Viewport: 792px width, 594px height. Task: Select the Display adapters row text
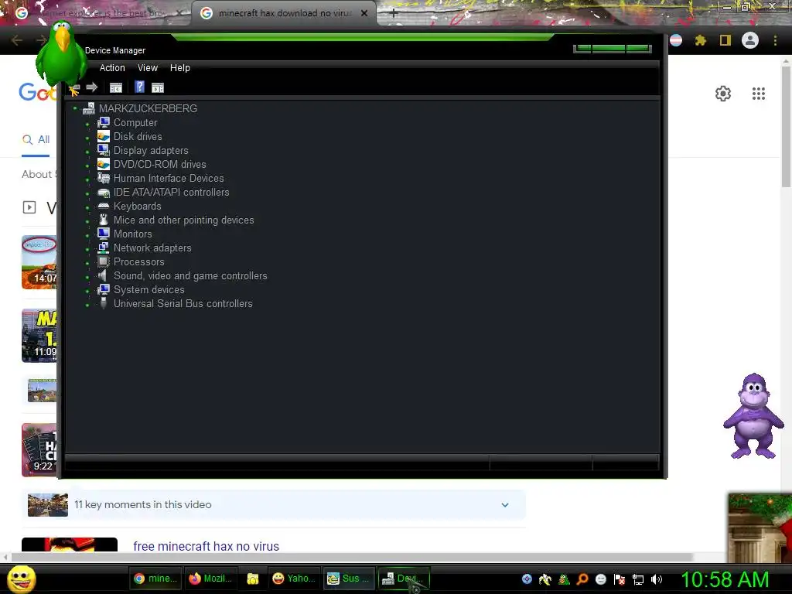click(151, 150)
